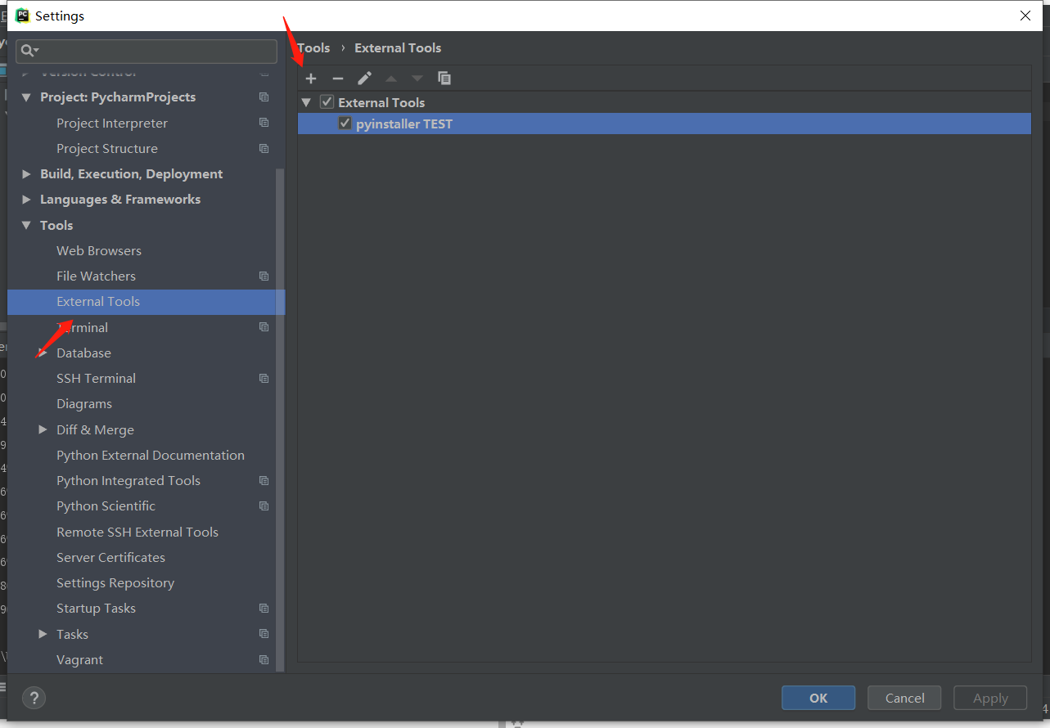Click External Tools breadcrumb label

tap(398, 47)
